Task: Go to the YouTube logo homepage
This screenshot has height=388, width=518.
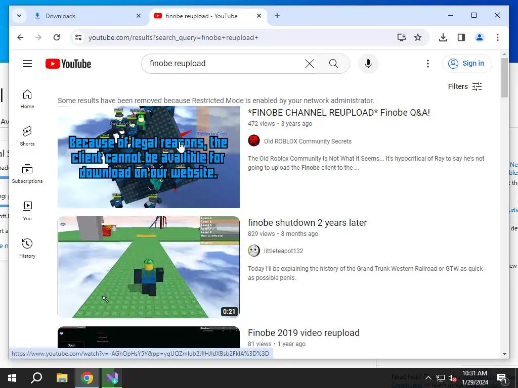Action: (x=68, y=64)
